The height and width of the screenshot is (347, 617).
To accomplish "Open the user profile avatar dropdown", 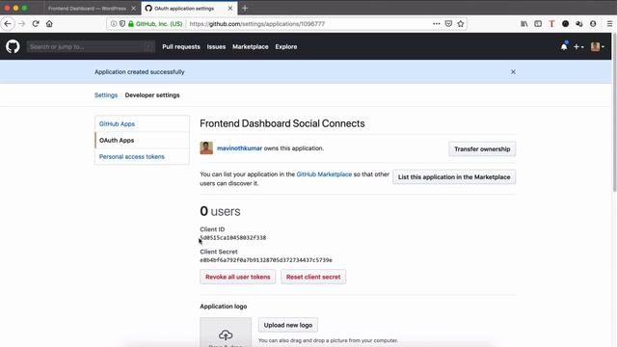I will point(598,46).
